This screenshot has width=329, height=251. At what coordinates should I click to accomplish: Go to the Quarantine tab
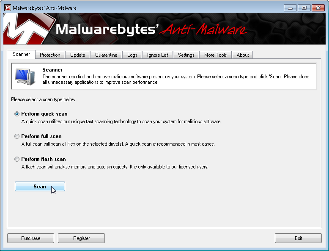(x=106, y=55)
